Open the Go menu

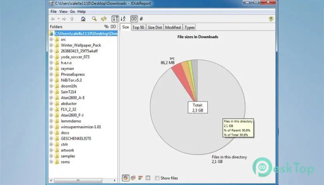pos(72,12)
